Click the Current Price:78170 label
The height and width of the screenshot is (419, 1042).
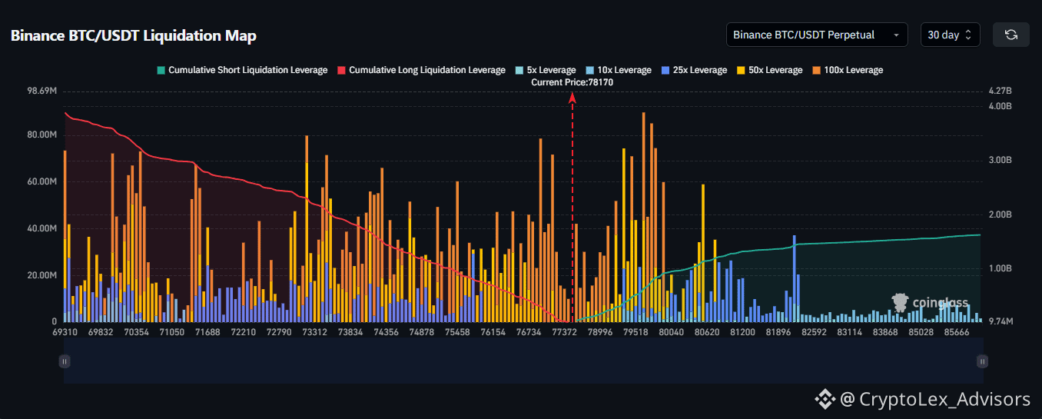tap(572, 82)
